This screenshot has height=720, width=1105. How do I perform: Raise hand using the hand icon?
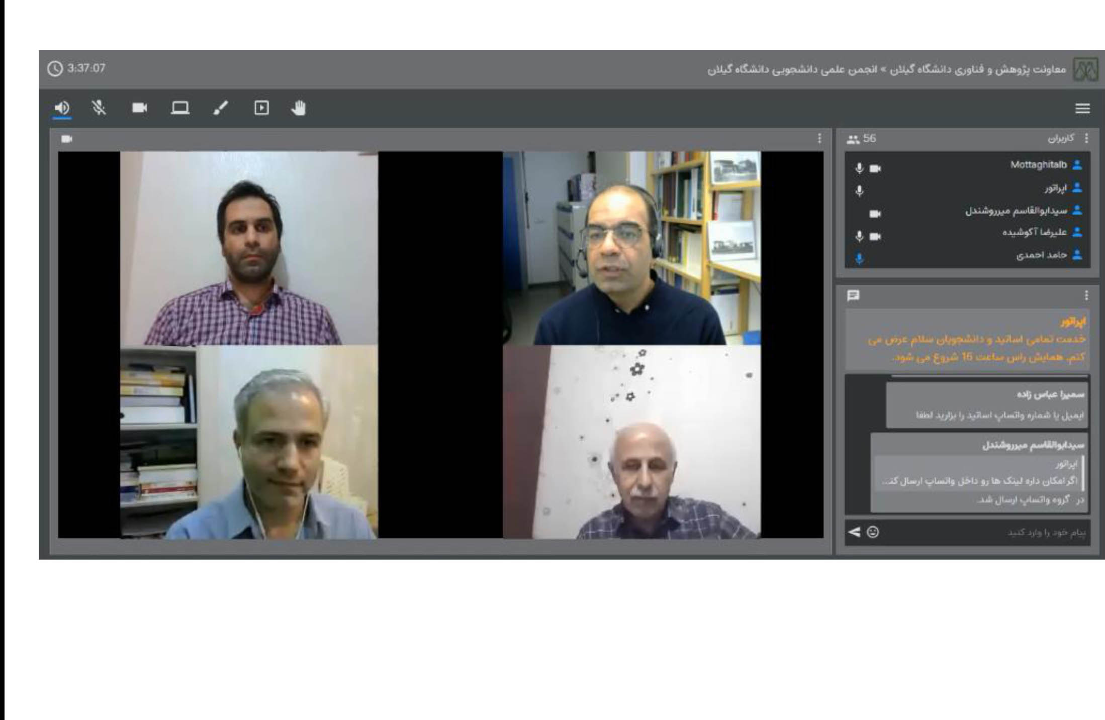pos(299,108)
